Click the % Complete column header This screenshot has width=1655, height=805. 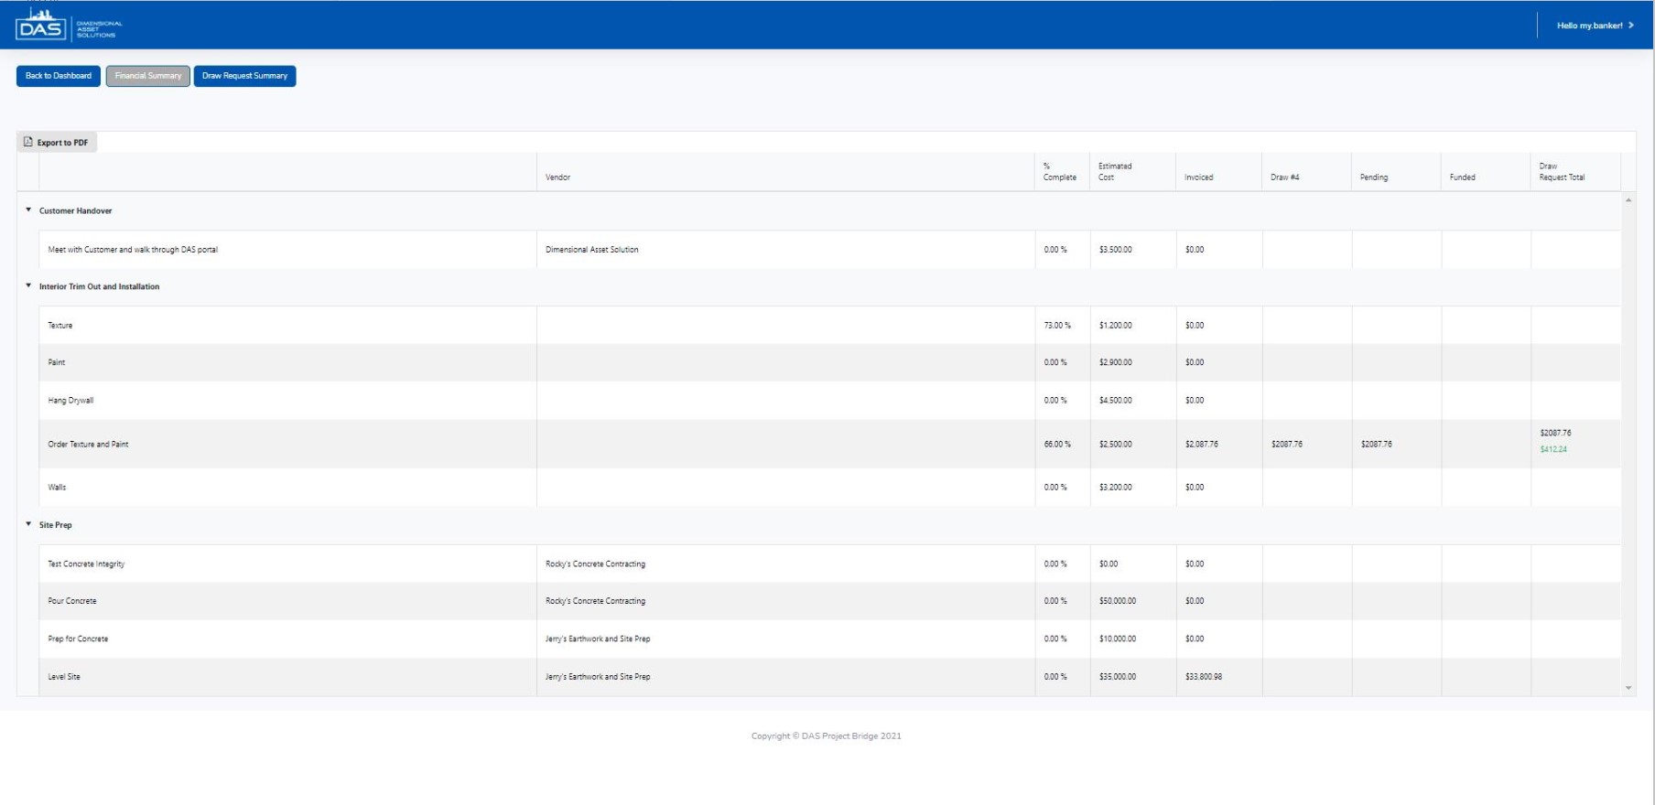(x=1059, y=172)
